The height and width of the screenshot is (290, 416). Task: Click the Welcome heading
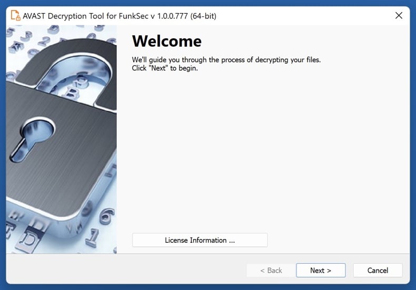click(167, 42)
